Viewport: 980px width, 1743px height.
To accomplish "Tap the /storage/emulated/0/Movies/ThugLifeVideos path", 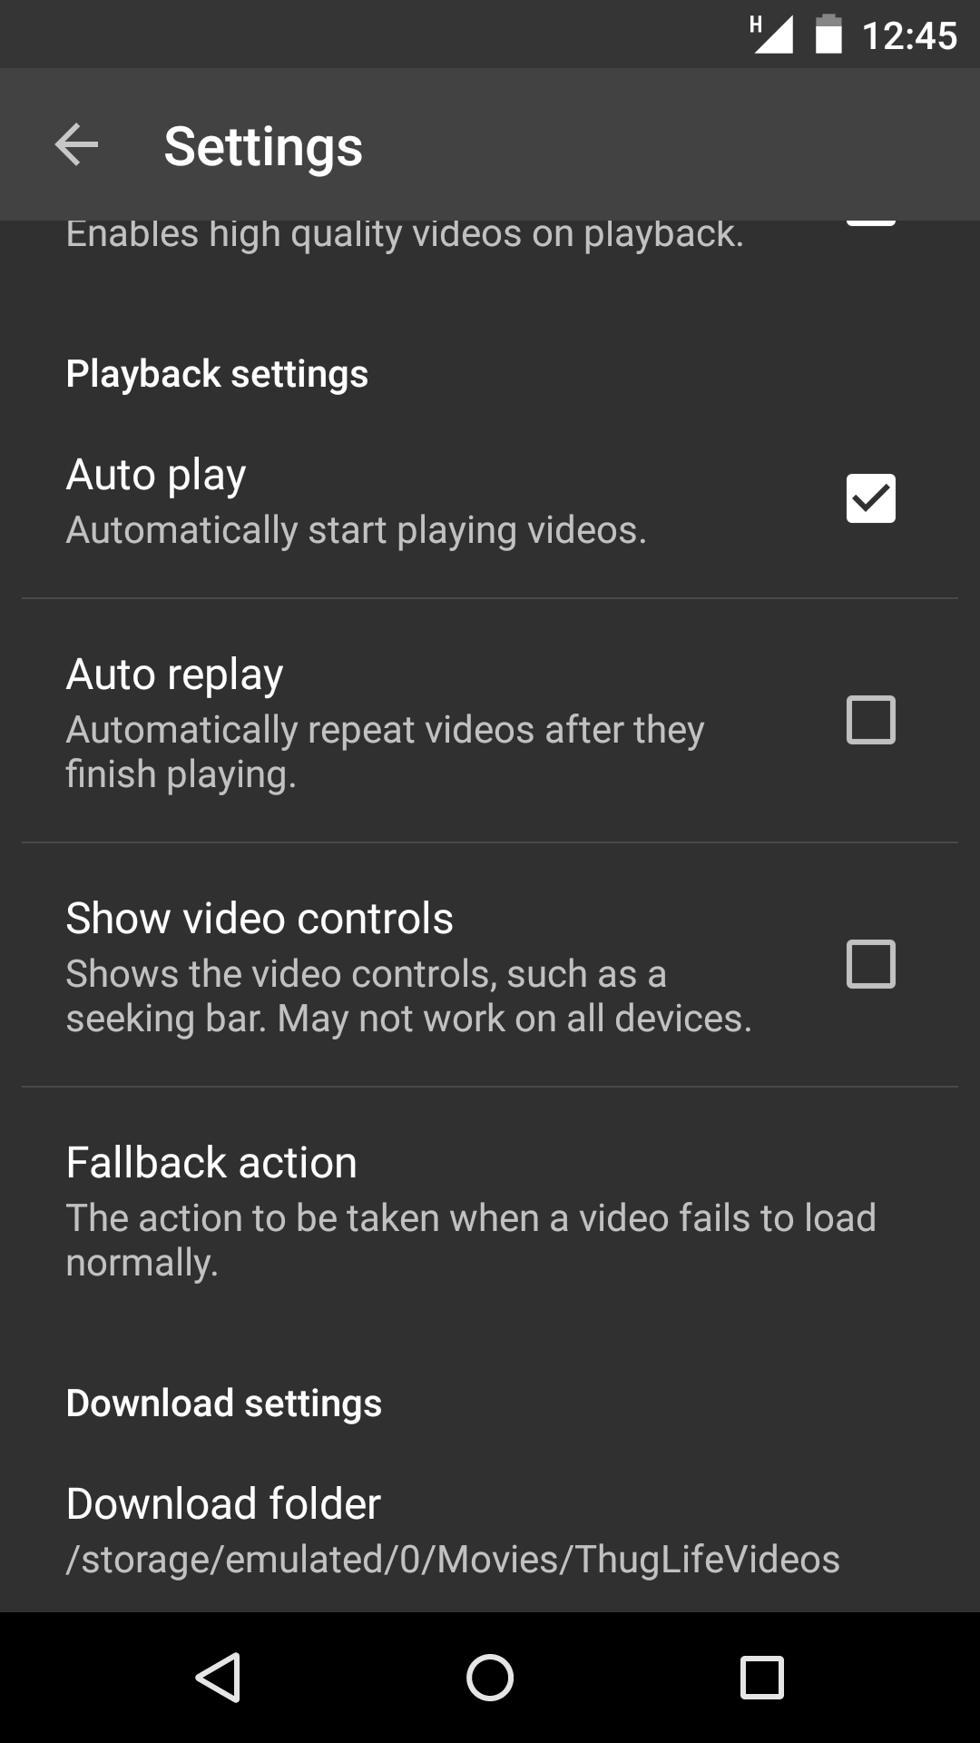I will coord(453,1560).
